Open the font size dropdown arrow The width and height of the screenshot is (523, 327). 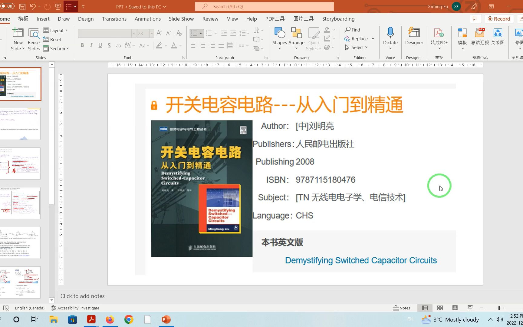(152, 33)
